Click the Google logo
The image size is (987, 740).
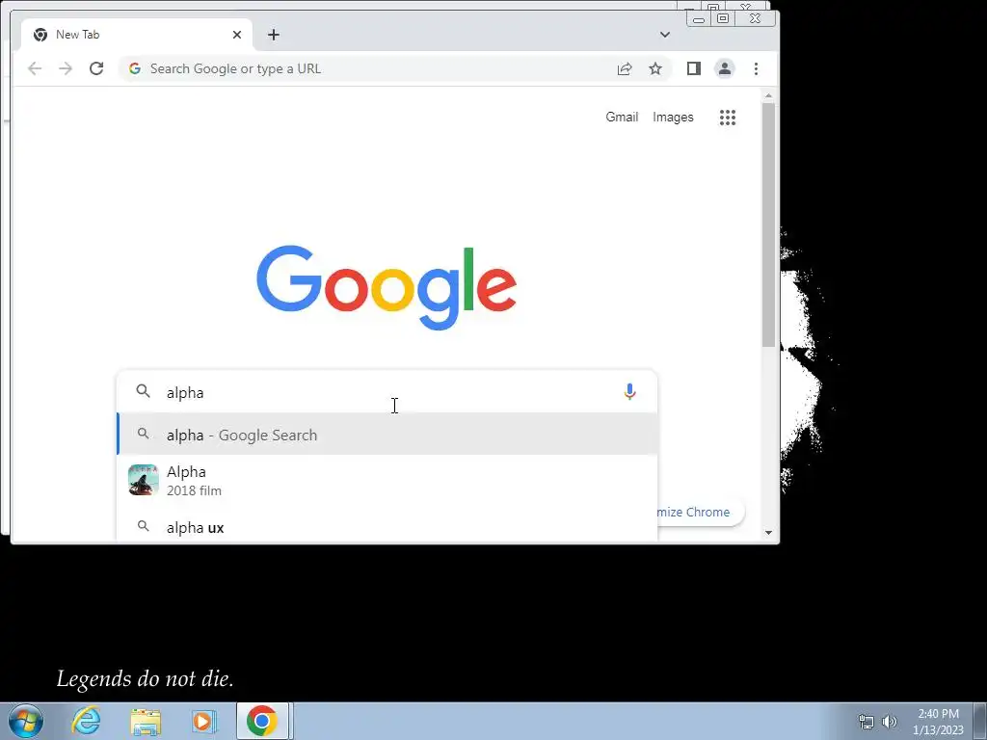pos(387,287)
